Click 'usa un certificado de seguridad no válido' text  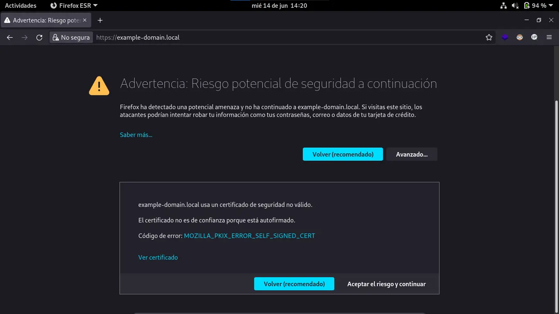coord(256,205)
